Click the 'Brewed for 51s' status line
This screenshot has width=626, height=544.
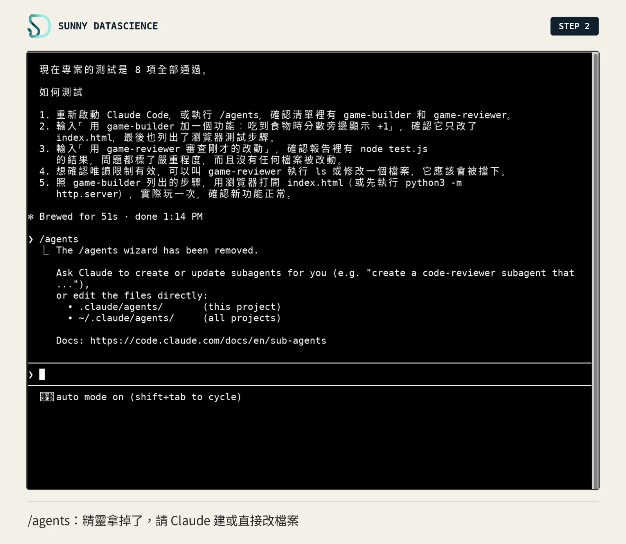tap(121, 217)
